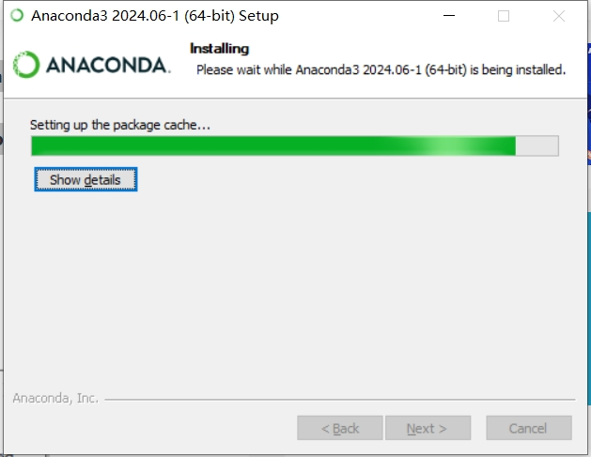
Task: Click the disabled Next button
Action: (428, 428)
